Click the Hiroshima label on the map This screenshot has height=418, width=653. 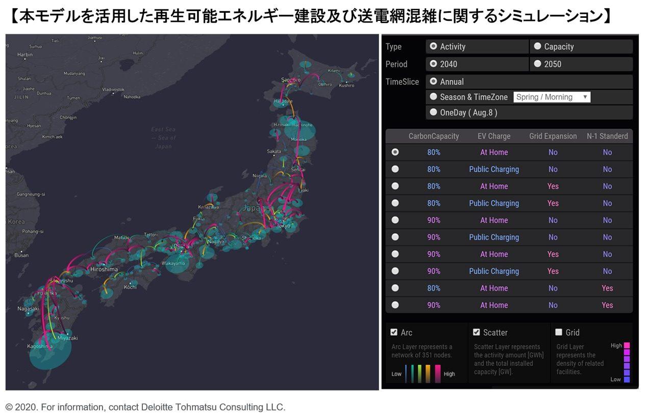(104, 269)
